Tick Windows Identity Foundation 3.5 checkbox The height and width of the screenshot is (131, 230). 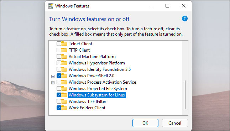coord(59,69)
